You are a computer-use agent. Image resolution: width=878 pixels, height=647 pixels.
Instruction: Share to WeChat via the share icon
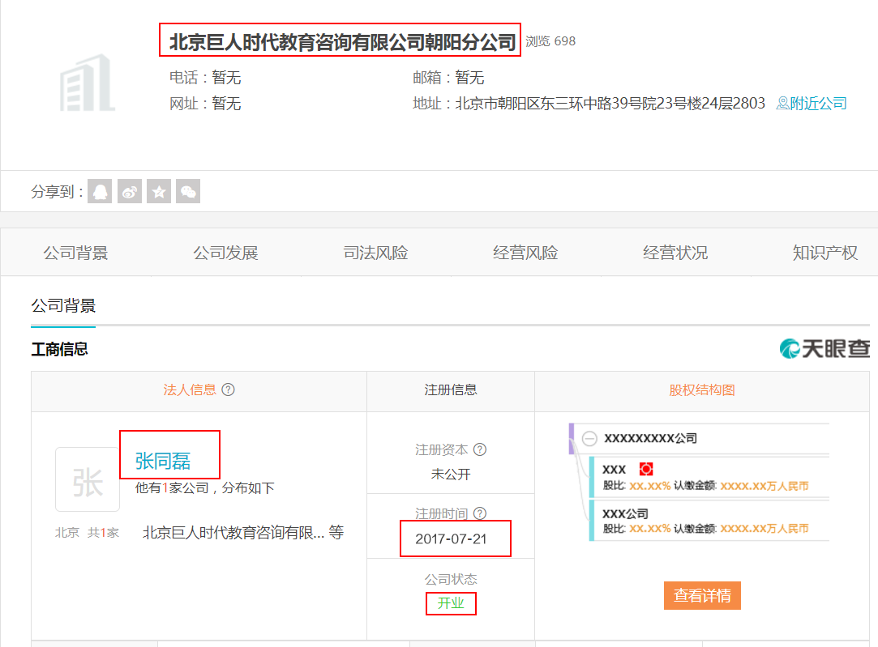point(188,191)
